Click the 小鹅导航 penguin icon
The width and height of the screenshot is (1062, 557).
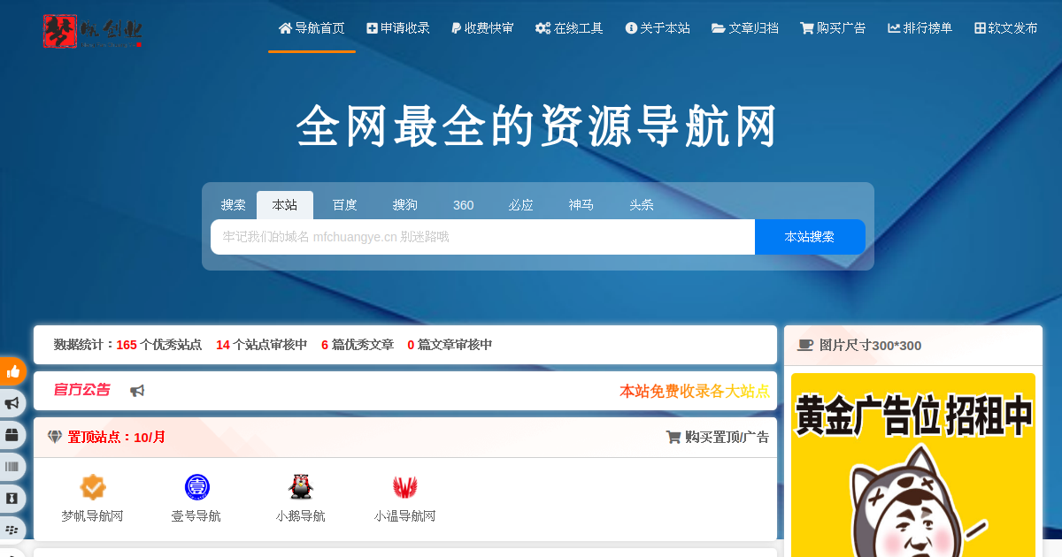(301, 487)
